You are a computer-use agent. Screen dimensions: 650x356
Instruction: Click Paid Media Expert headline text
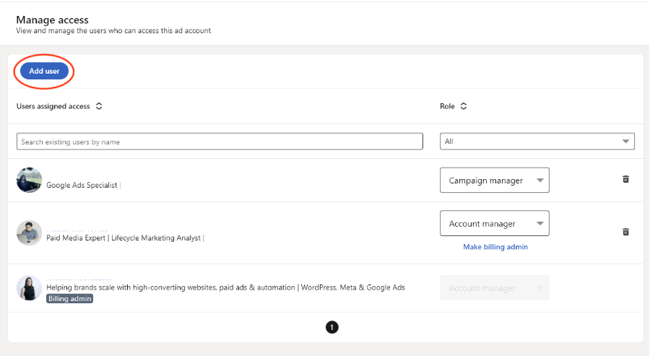tap(123, 238)
